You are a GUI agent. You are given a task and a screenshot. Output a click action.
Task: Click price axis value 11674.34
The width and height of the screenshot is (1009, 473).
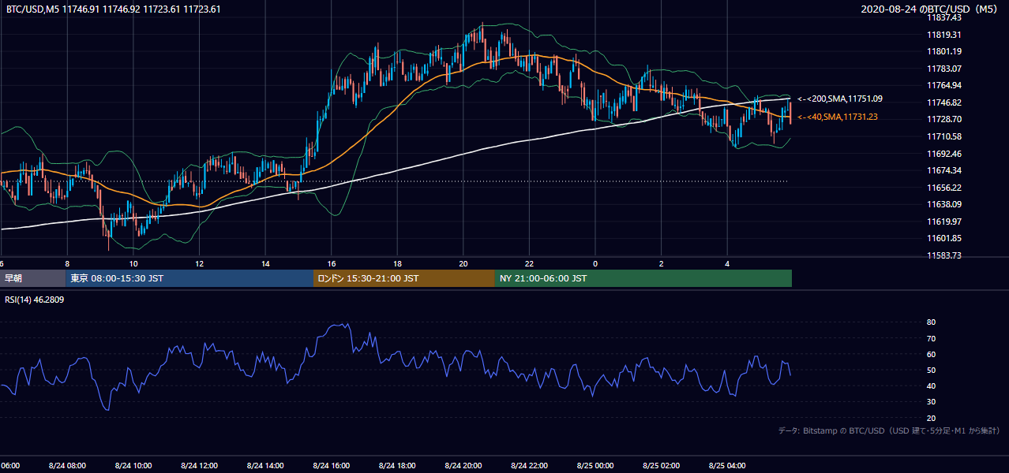(943, 170)
